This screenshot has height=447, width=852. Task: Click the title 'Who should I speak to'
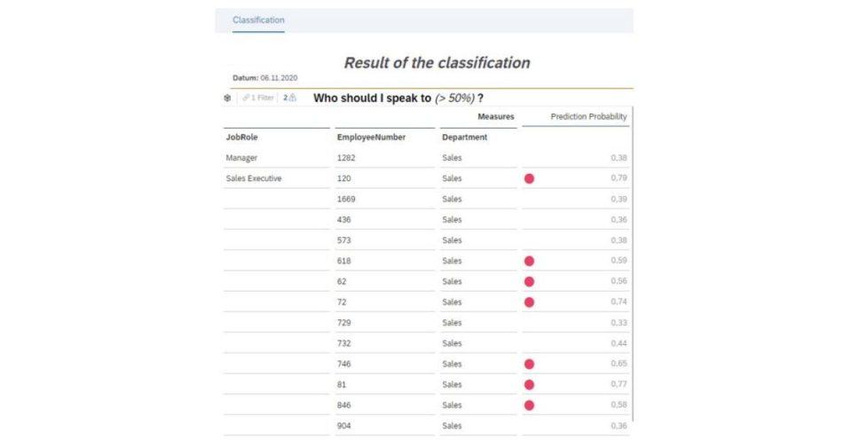[x=372, y=98]
